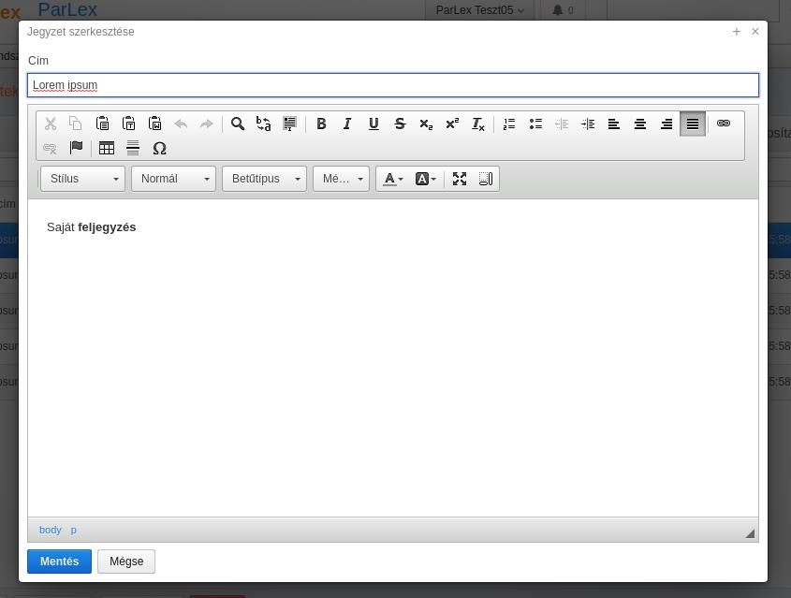Click the plus icon in dialog header
Screen dimensions: 791x598
[737, 32]
